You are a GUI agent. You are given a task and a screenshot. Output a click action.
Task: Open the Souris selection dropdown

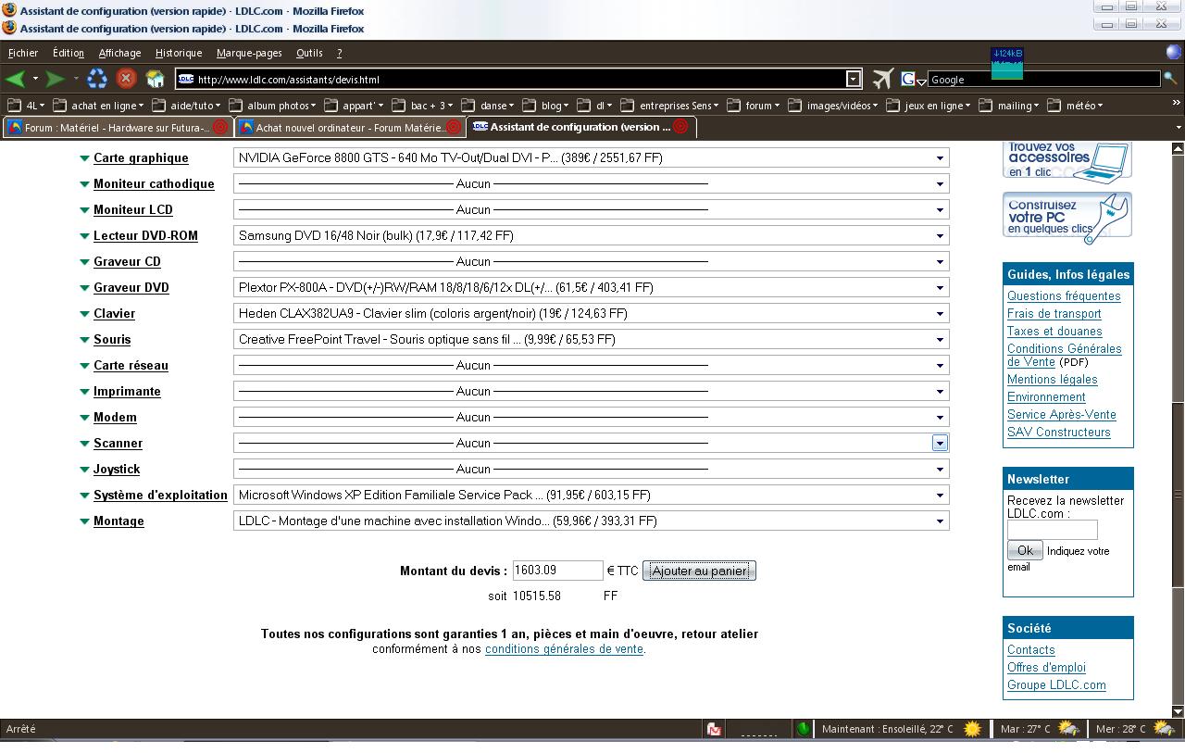(x=591, y=340)
